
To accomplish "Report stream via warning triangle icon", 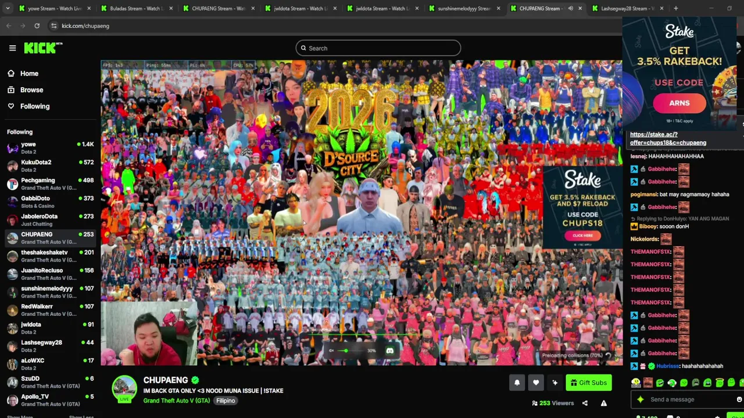I will 603,403.
